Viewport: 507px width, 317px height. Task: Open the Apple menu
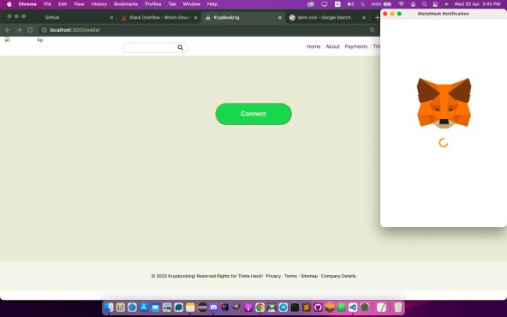(x=9, y=4)
